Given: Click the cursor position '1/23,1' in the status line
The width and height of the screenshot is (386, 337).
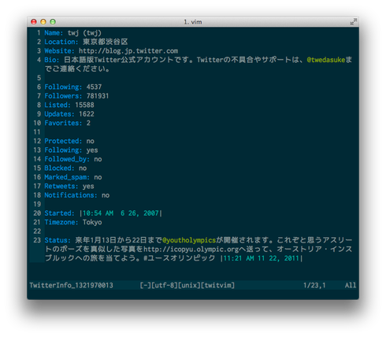Looking at the screenshot, I should pos(314,285).
